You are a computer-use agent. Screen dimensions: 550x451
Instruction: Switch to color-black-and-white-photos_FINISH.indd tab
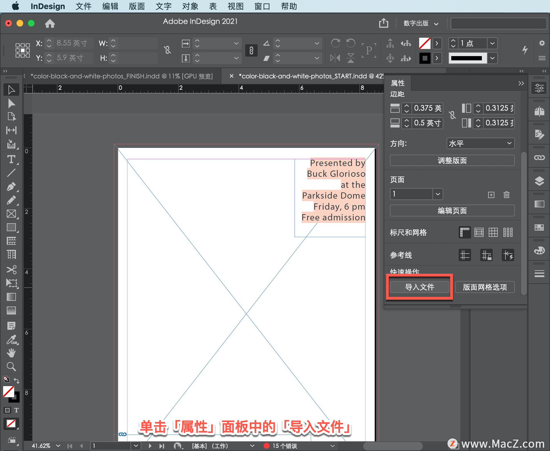pos(121,76)
